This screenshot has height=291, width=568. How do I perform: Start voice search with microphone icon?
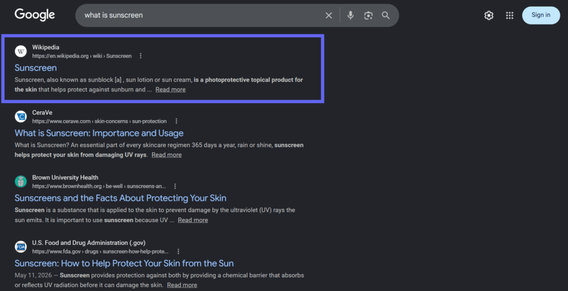[351, 15]
